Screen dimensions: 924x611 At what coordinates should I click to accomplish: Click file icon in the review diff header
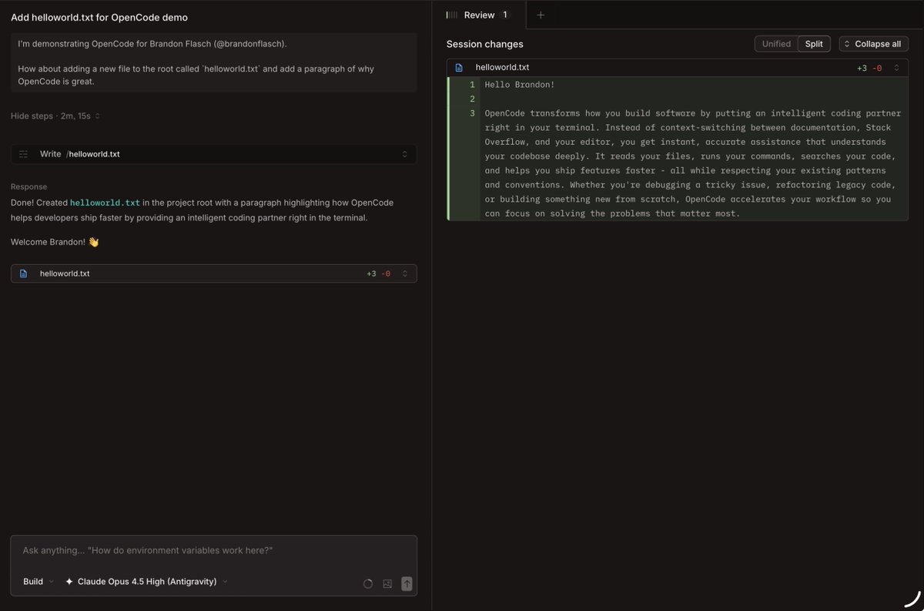click(x=459, y=68)
